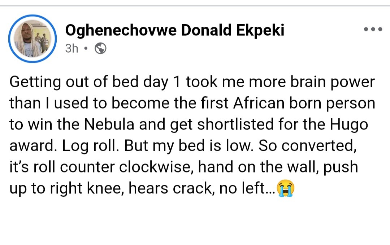Open Oghenechovwe Donald Ekpeki's profile name link
The image size is (390, 245).
point(174,31)
